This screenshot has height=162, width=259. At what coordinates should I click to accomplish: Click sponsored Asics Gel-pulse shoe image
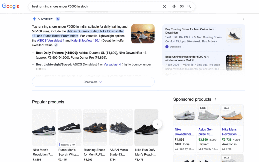coord(208,115)
